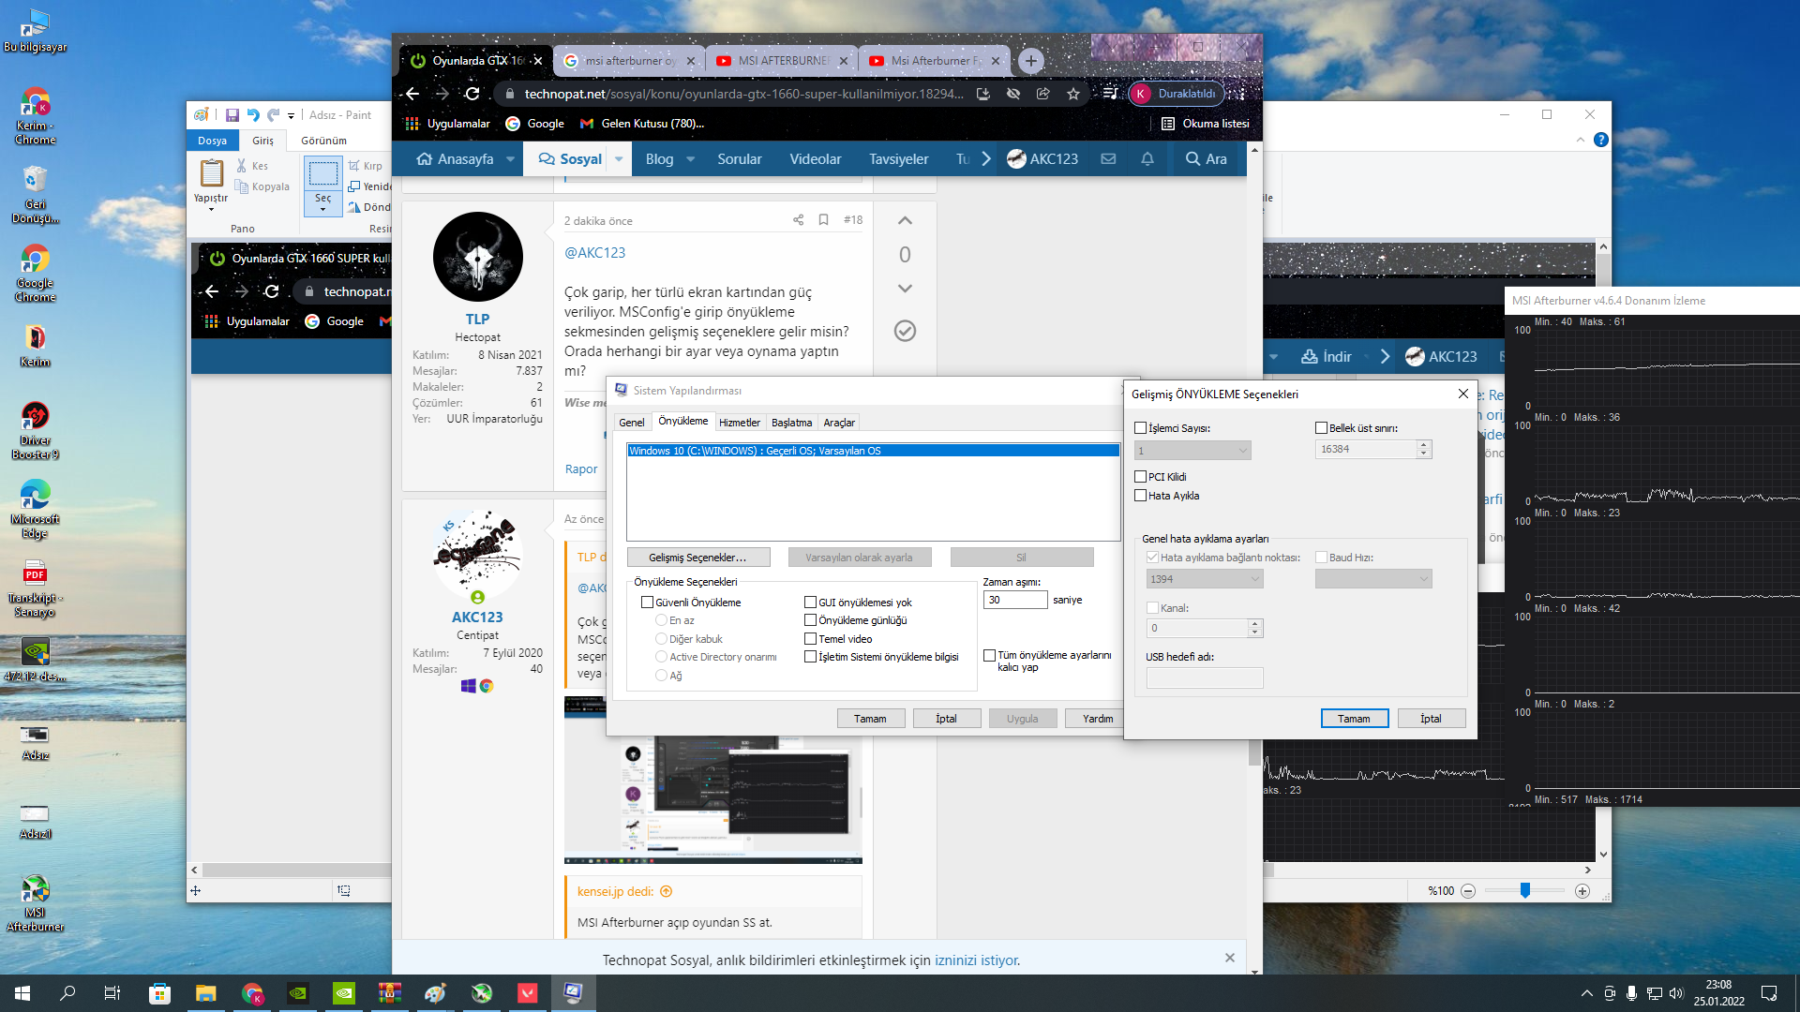This screenshot has width=1800, height=1012.
Task: Click the Paint save icon in title bar
Action: click(x=232, y=115)
